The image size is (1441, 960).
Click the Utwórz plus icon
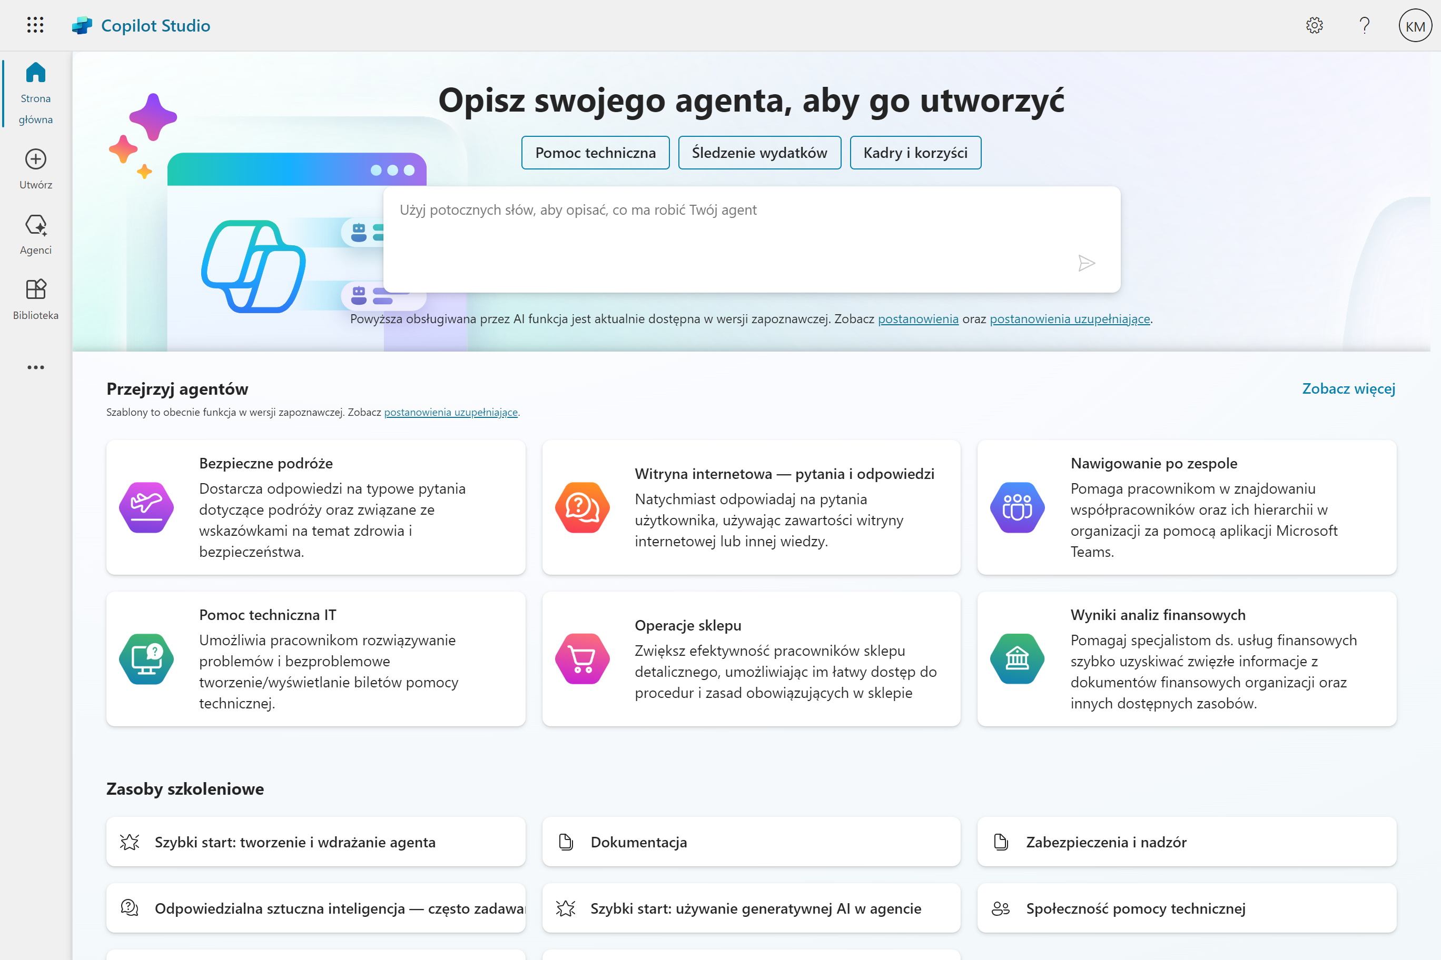35,159
